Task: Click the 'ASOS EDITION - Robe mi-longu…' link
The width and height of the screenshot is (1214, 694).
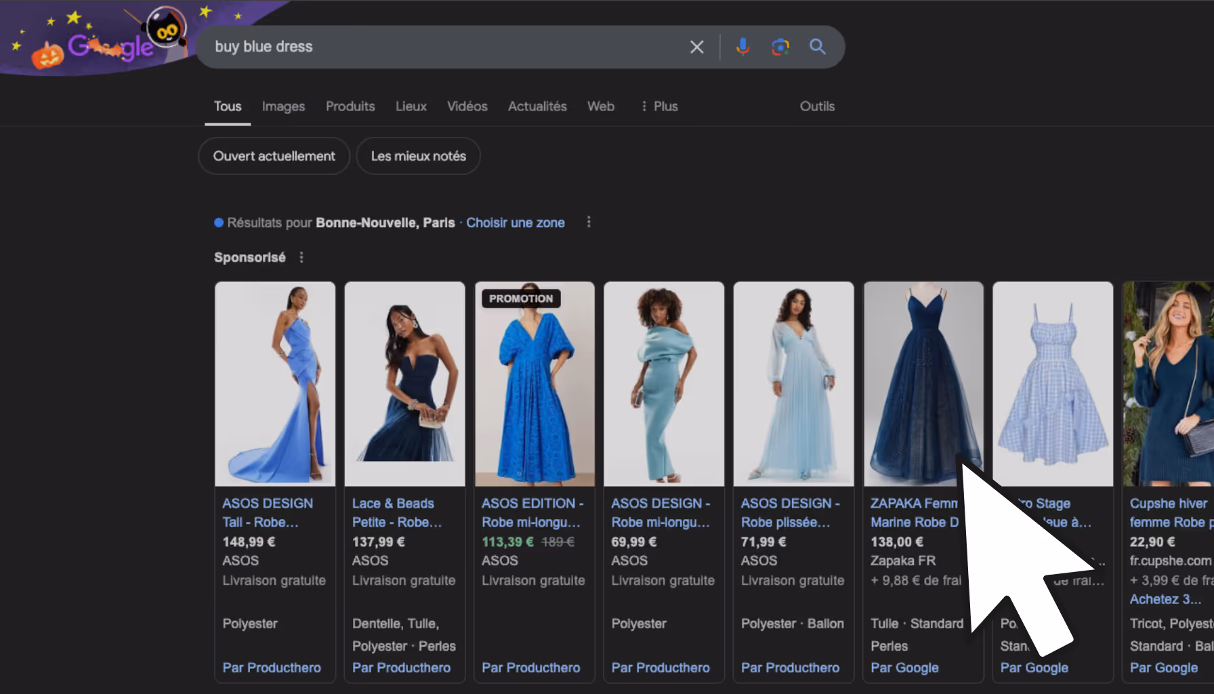Action: tap(532, 513)
